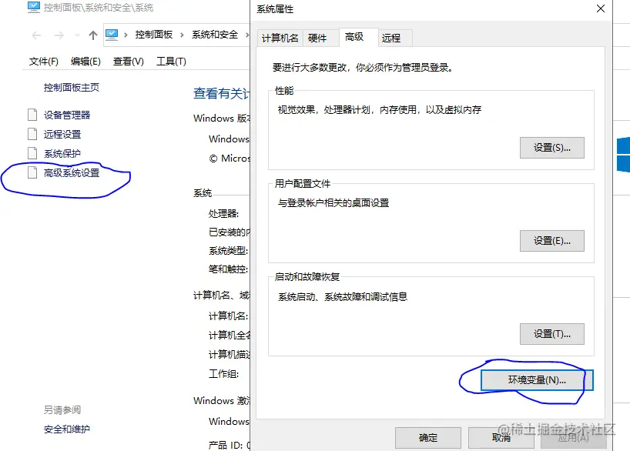Image resolution: width=630 pixels, height=451 pixels.
Task: Click the back navigation arrow
Action: point(35,35)
